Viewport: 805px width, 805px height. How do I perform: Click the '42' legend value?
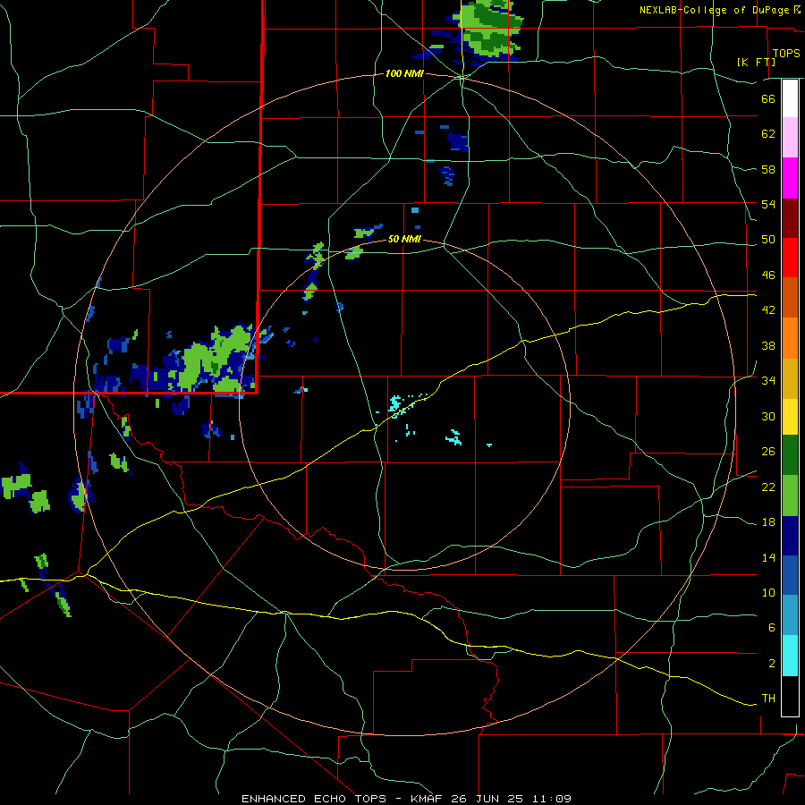point(768,310)
